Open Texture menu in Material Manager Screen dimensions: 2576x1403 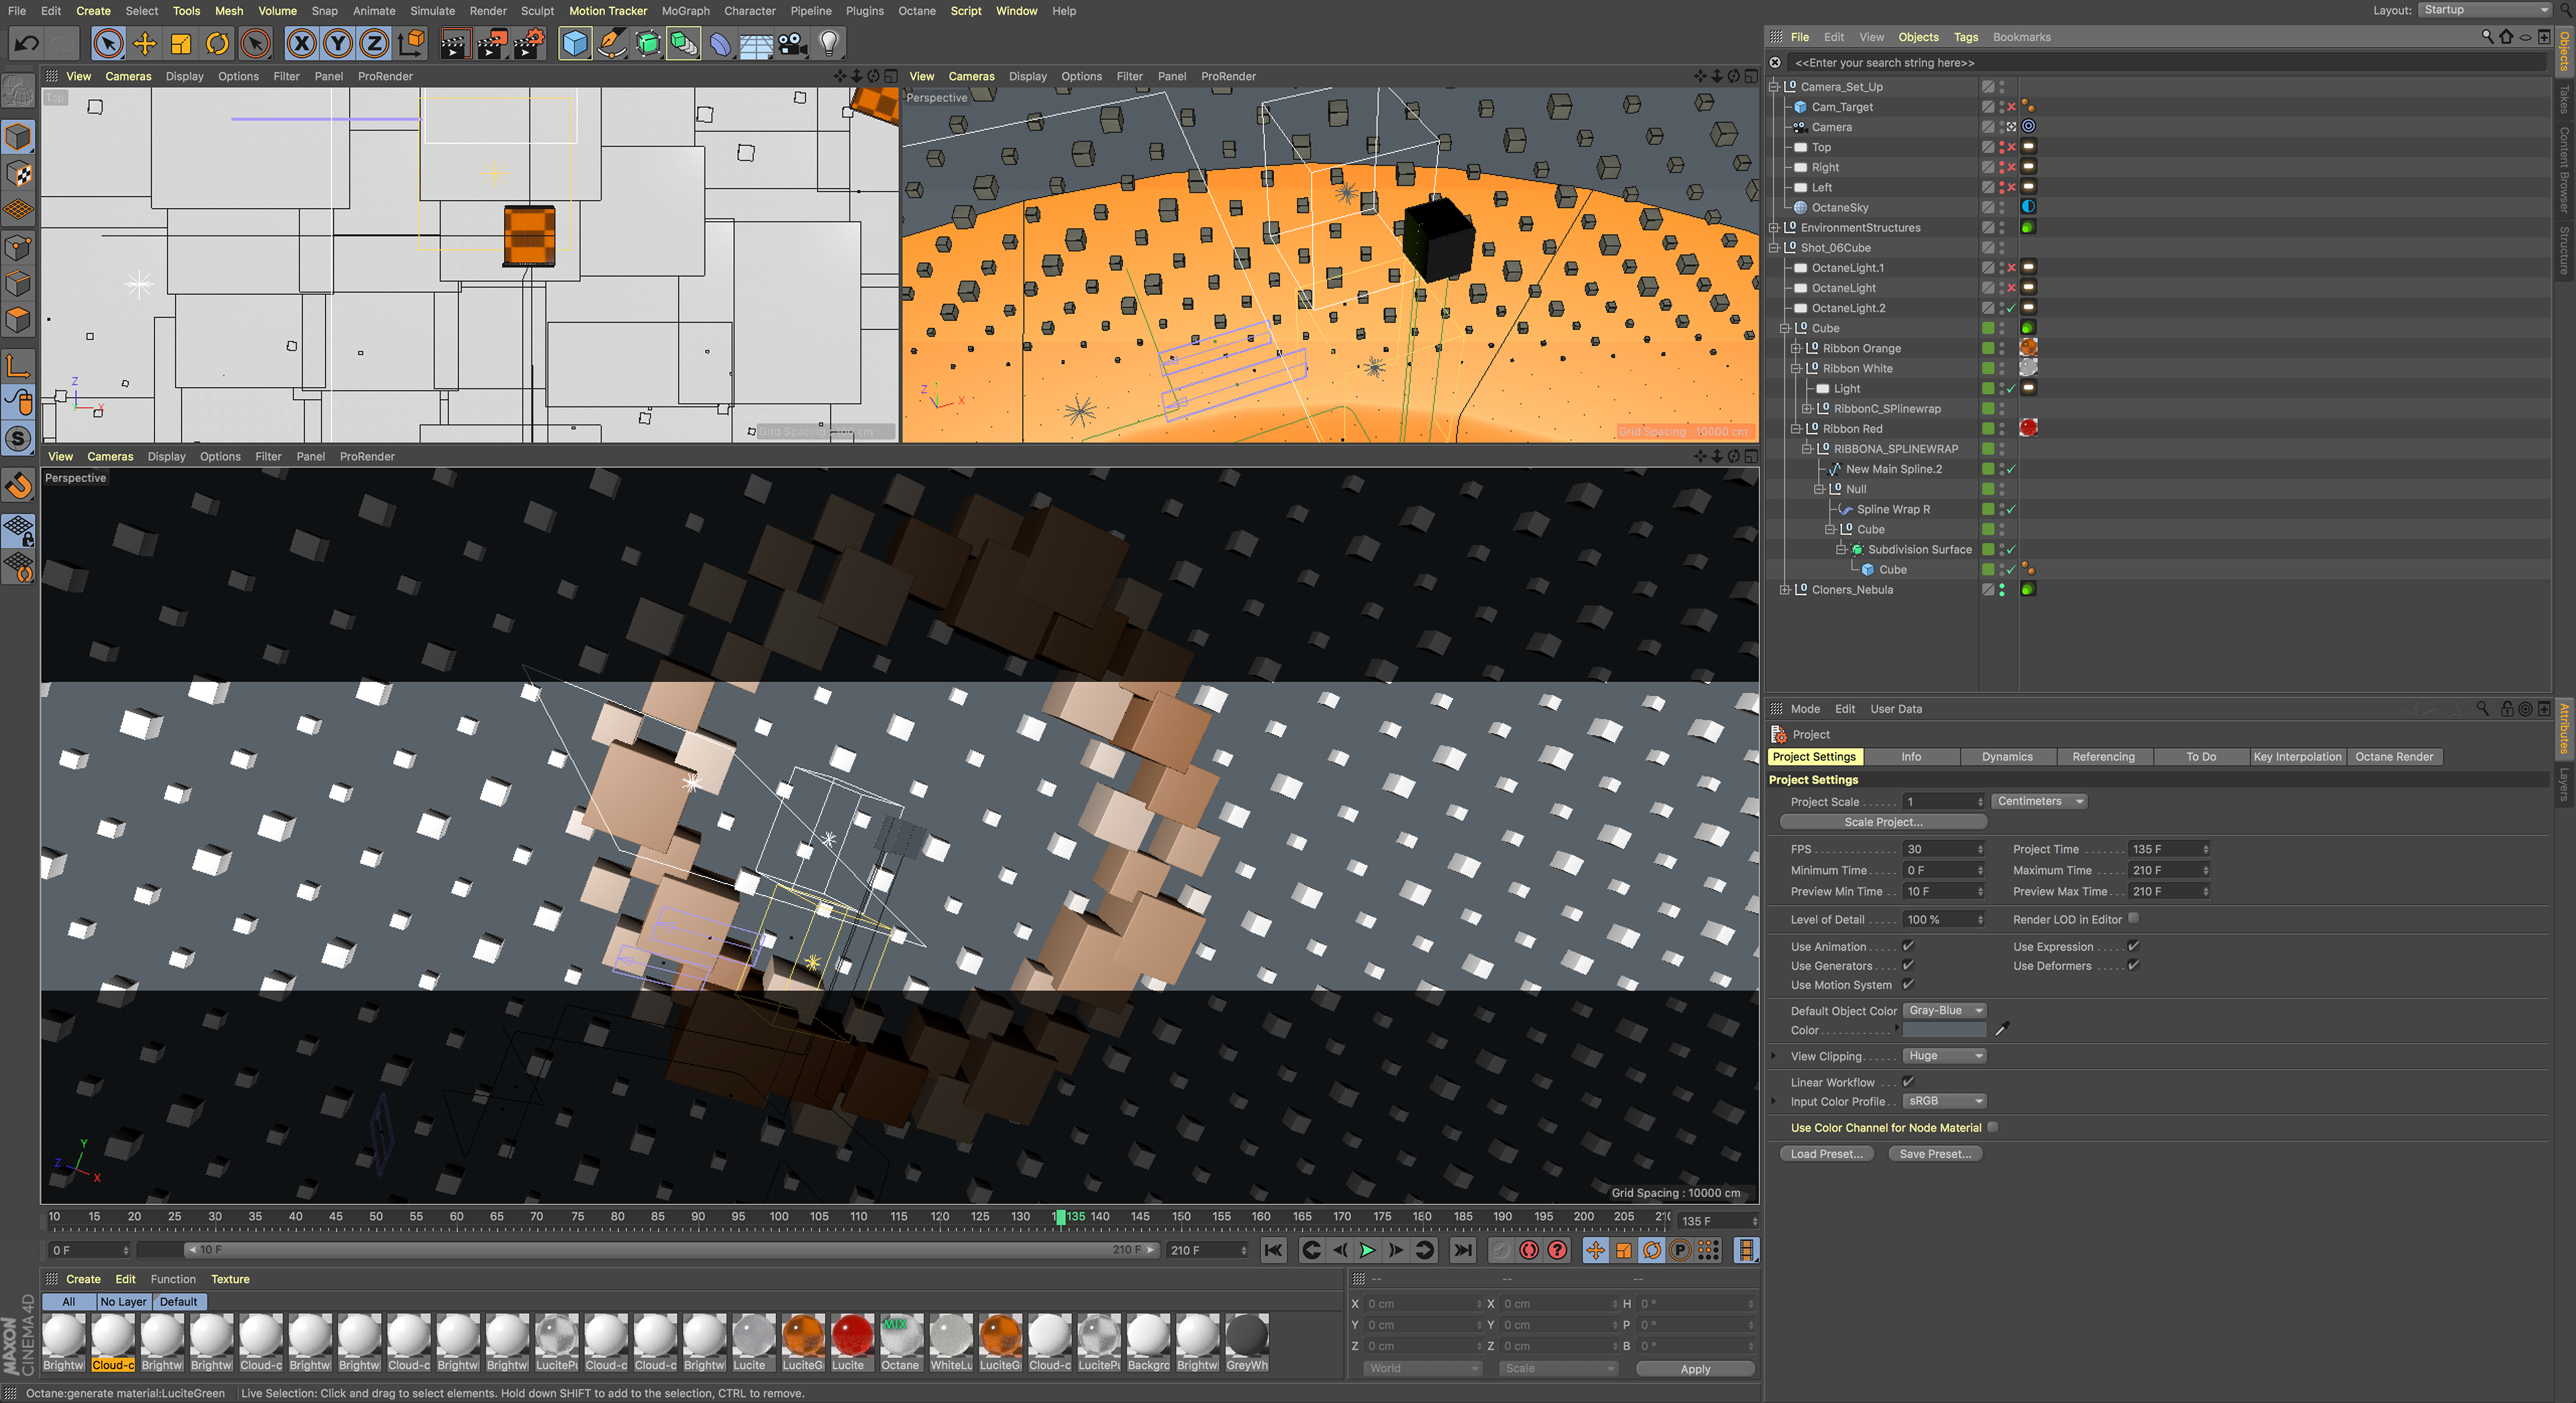[230, 1278]
